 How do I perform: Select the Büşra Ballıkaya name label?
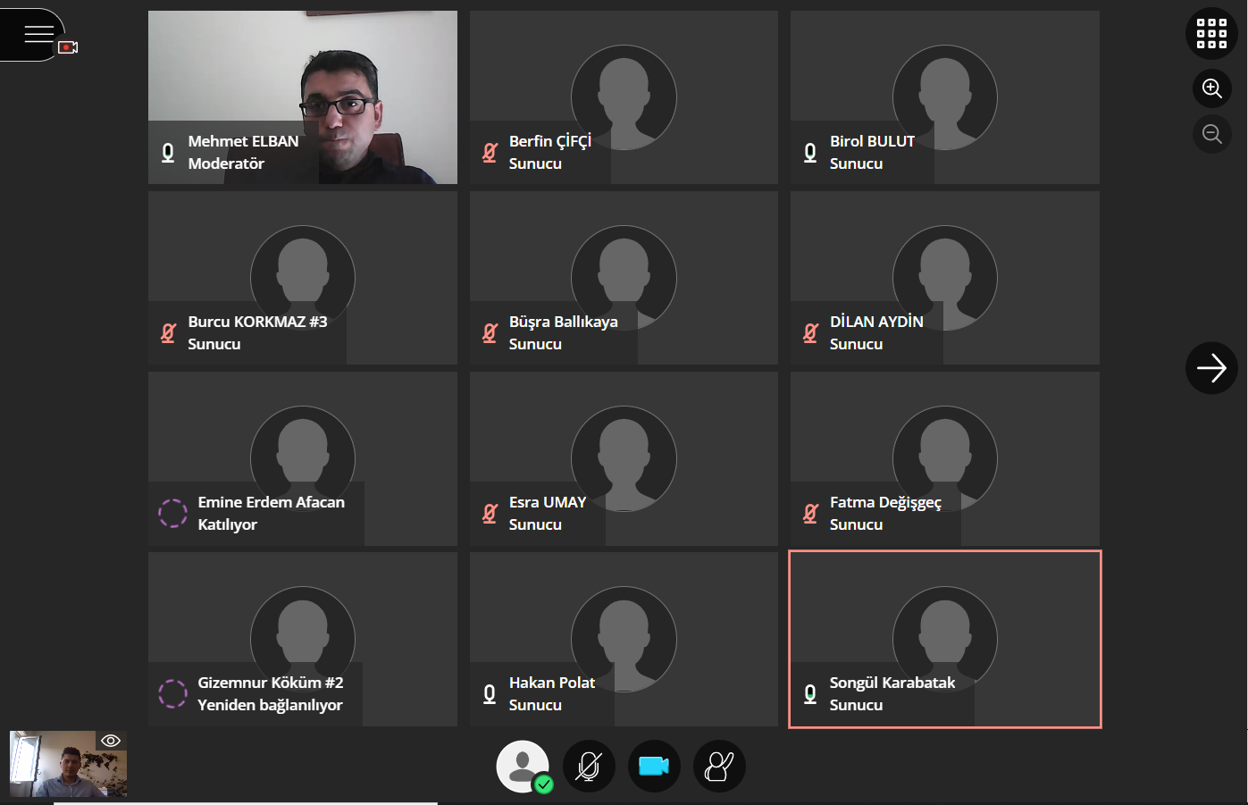(x=563, y=322)
